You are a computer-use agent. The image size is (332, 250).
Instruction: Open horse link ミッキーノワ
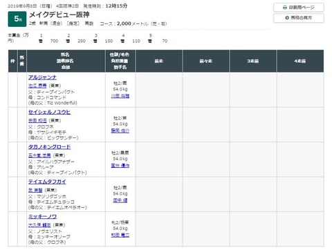[42, 216]
